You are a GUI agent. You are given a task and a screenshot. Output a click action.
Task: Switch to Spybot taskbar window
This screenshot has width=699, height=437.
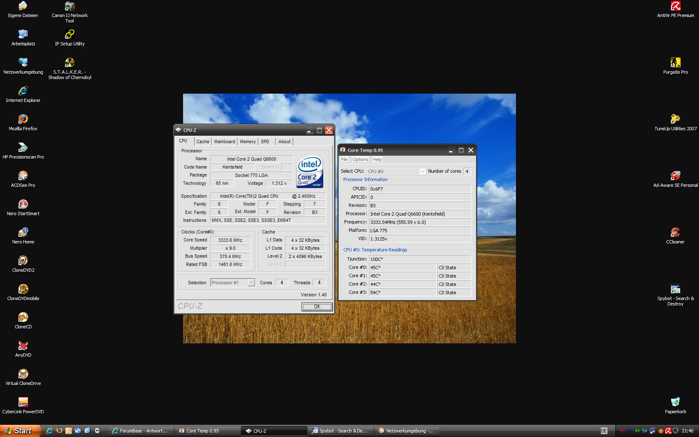point(341,431)
